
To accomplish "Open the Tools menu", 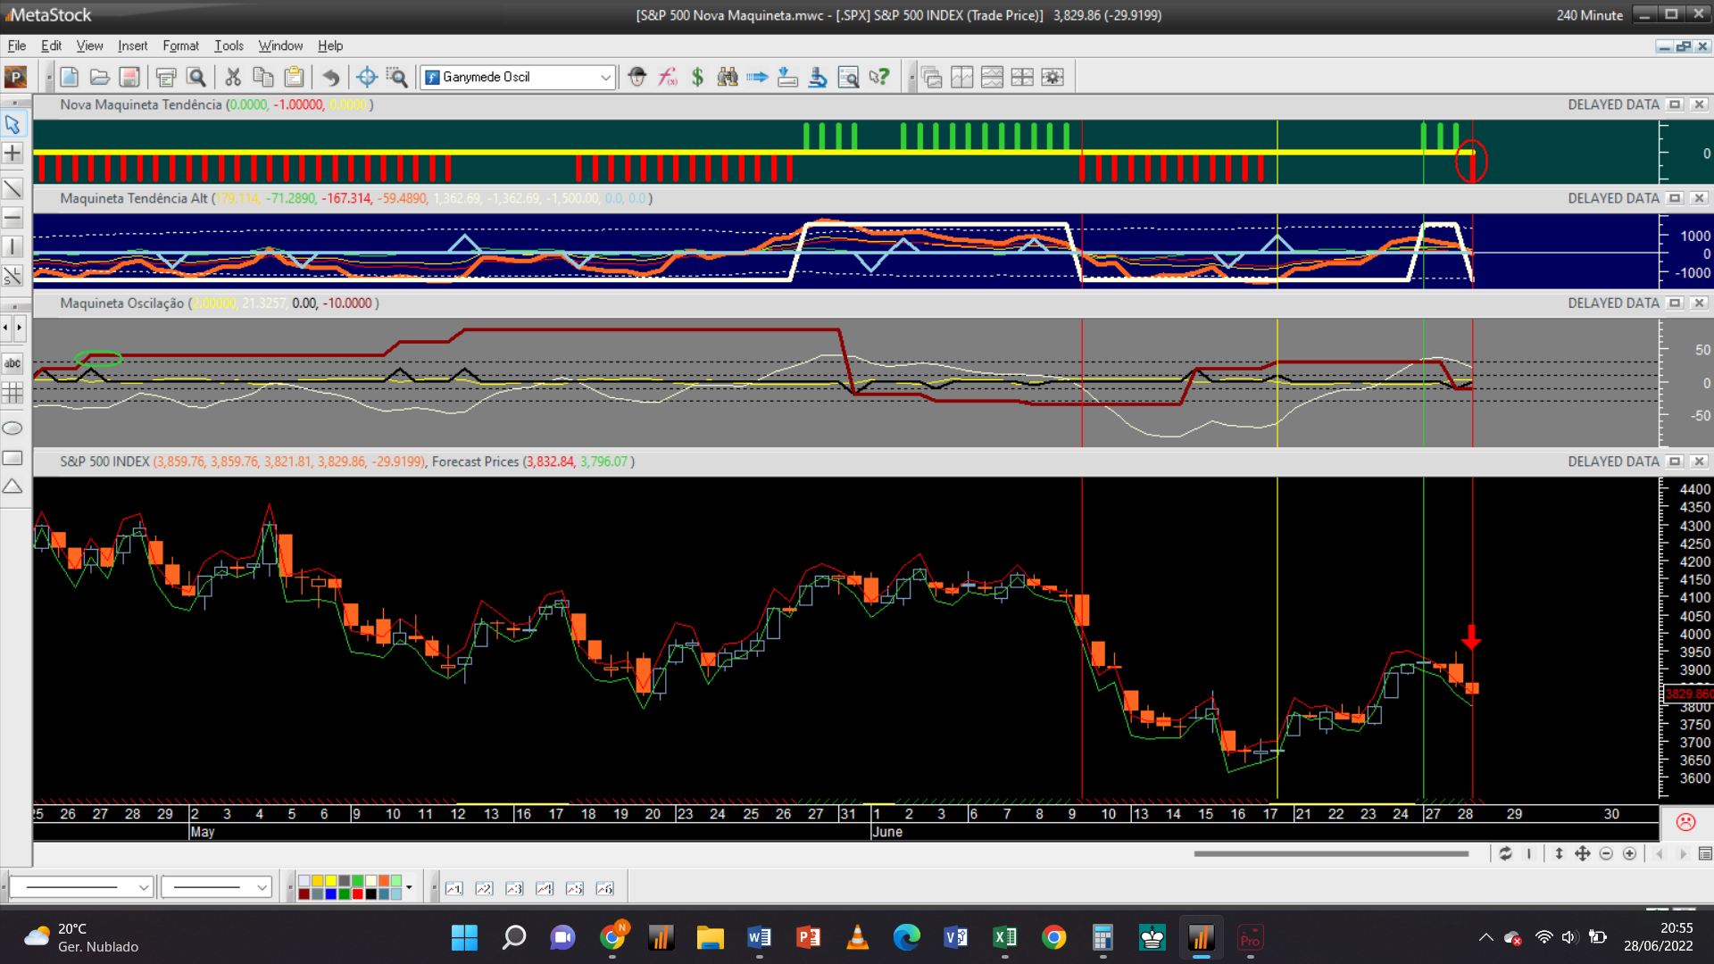I will coord(229,46).
